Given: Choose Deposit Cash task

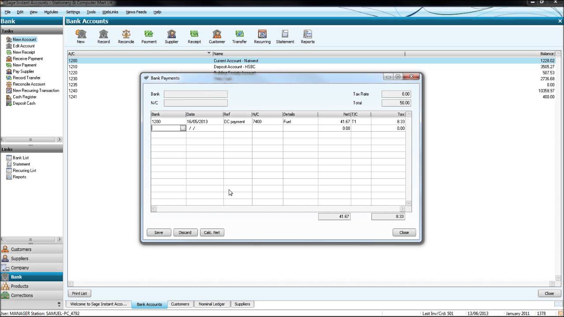Looking at the screenshot, I should pos(24,103).
